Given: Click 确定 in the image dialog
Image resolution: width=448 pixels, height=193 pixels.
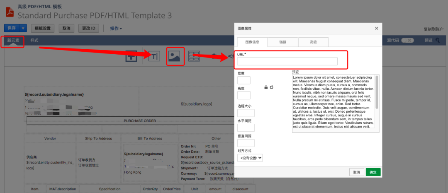Looking at the screenshot, I should click(373, 172).
